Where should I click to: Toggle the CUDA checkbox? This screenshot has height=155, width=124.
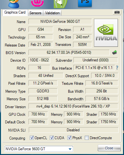pyautogui.click(x=52, y=138)
